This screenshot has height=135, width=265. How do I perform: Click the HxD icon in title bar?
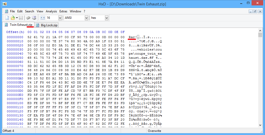[x=5, y=4]
